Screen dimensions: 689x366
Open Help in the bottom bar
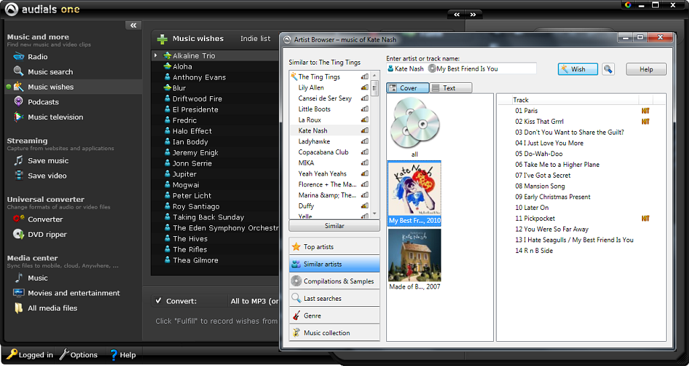click(122, 355)
